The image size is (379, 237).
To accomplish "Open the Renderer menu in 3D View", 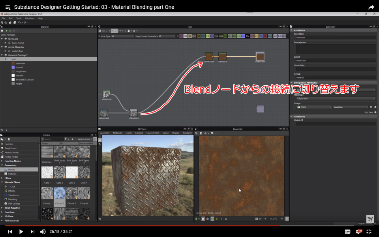I will 187,133.
